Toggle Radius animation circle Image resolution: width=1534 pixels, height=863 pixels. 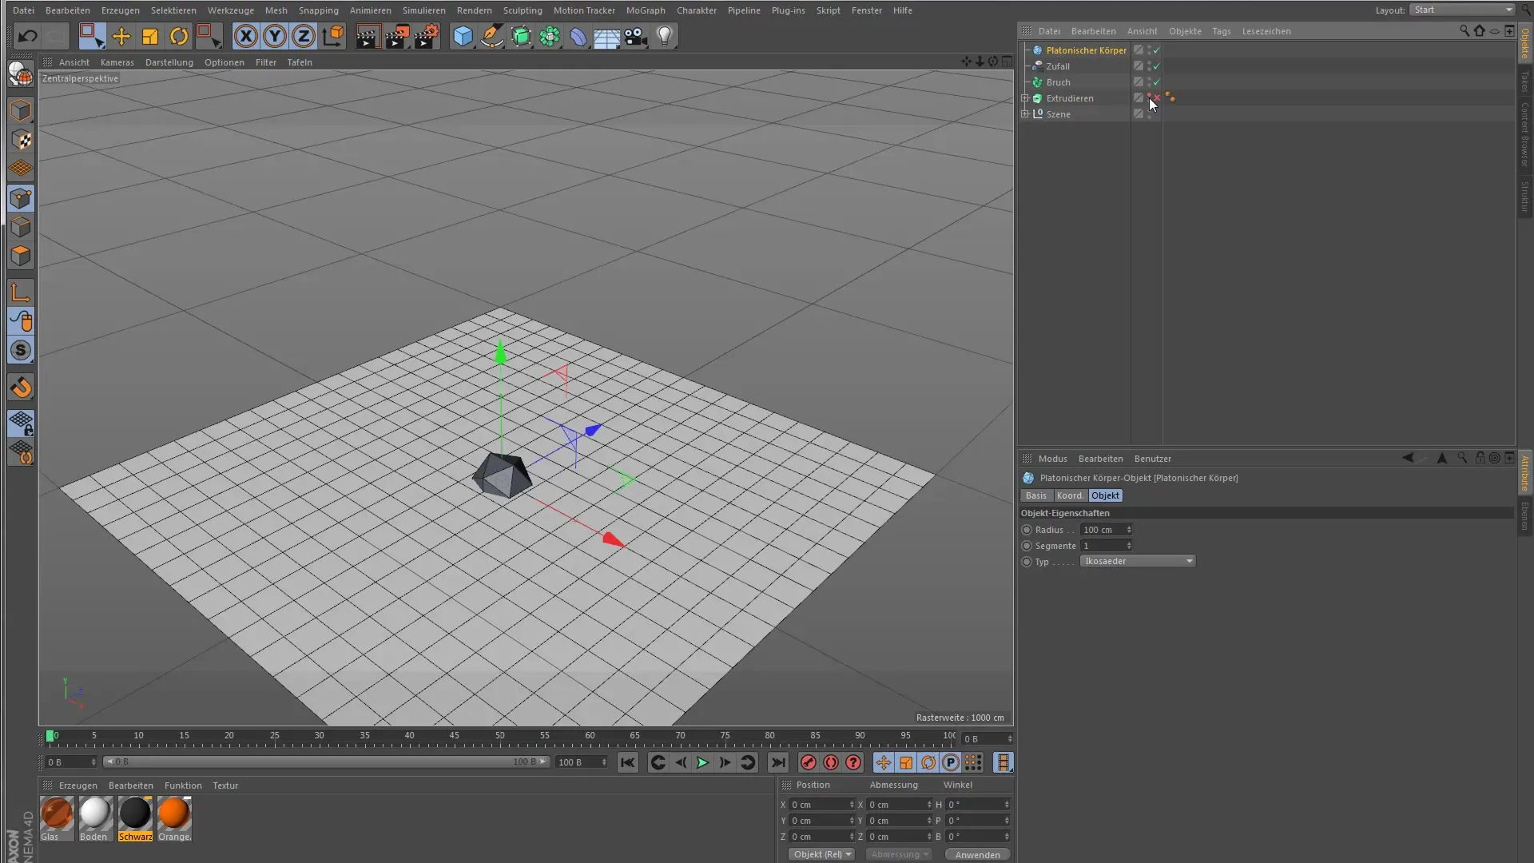tap(1027, 530)
